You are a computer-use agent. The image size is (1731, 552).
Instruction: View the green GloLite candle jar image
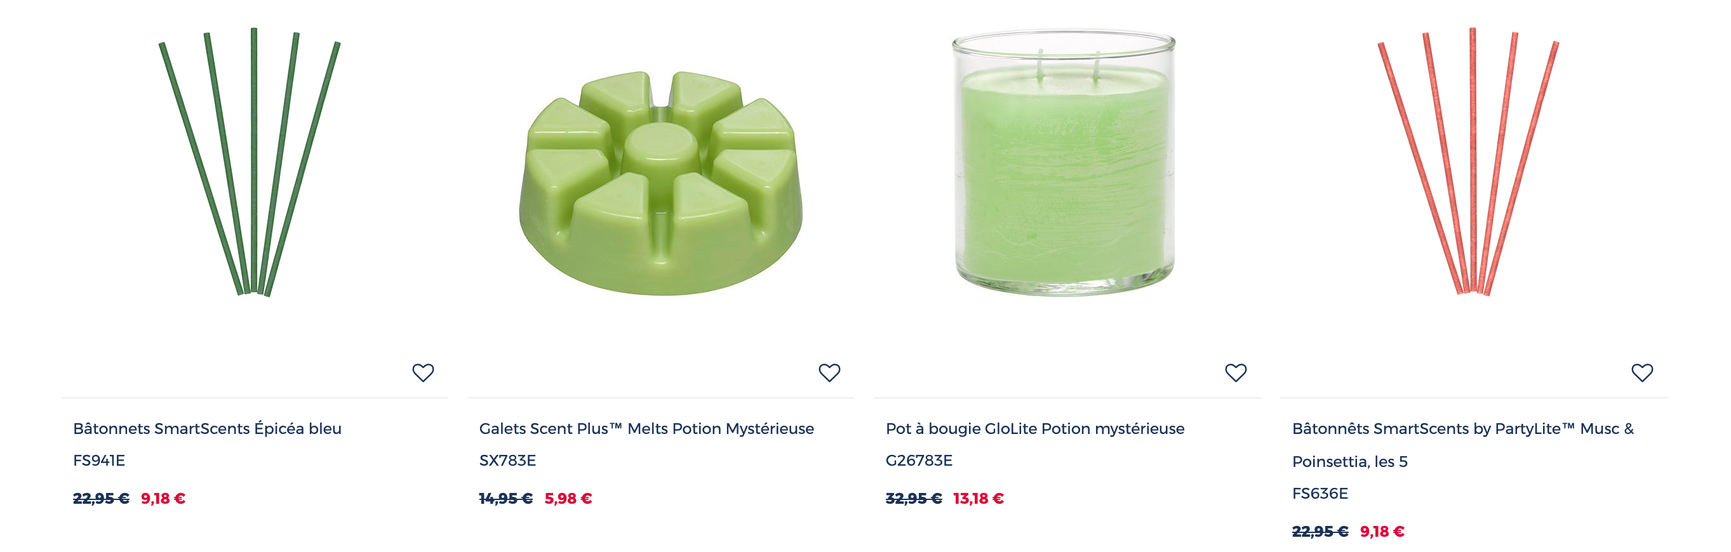click(1064, 162)
